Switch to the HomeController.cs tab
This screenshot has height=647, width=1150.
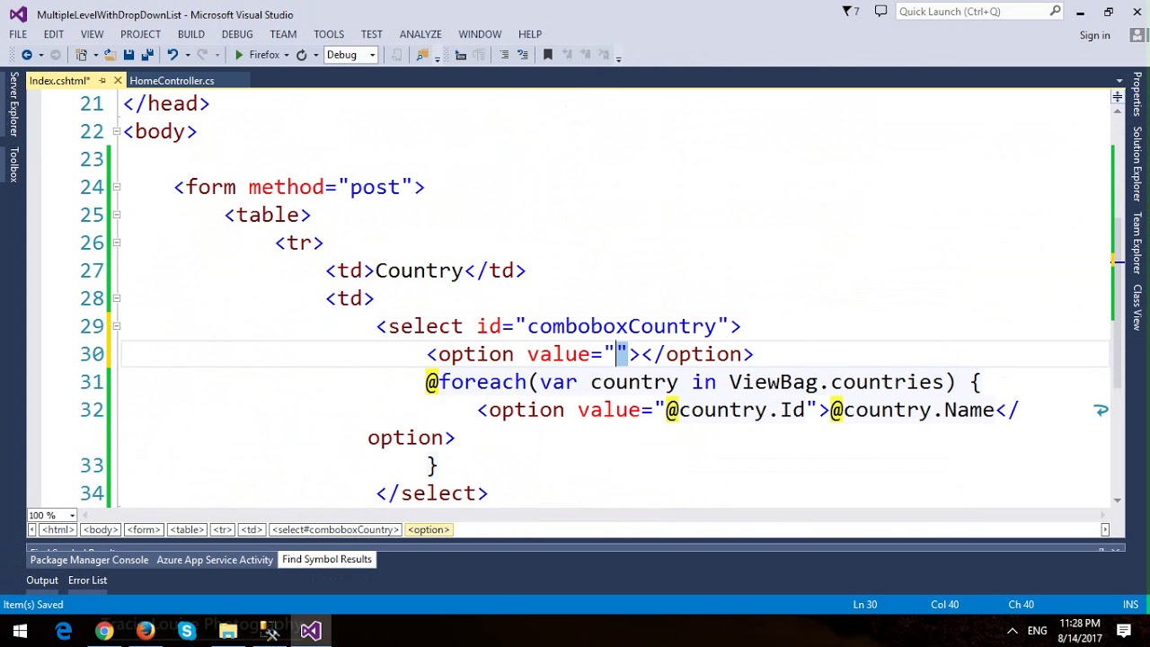[x=172, y=81]
